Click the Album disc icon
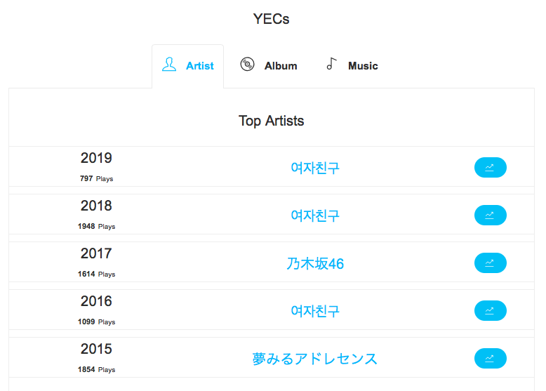This screenshot has width=546, height=391. coord(247,64)
